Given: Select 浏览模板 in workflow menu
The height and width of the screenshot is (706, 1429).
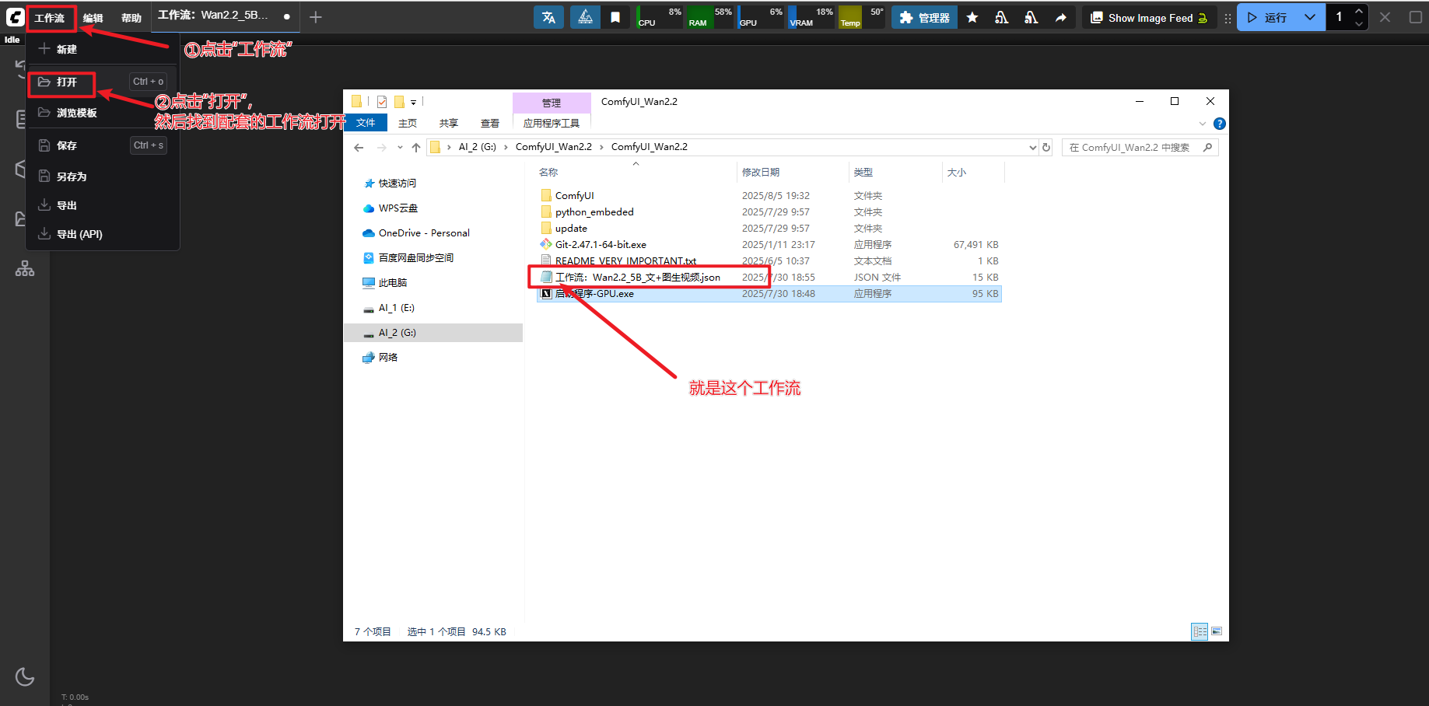Looking at the screenshot, I should coord(103,113).
